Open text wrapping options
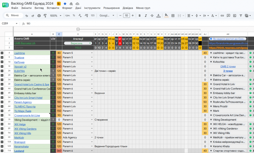This screenshot has height=153, width=254. click(206, 16)
